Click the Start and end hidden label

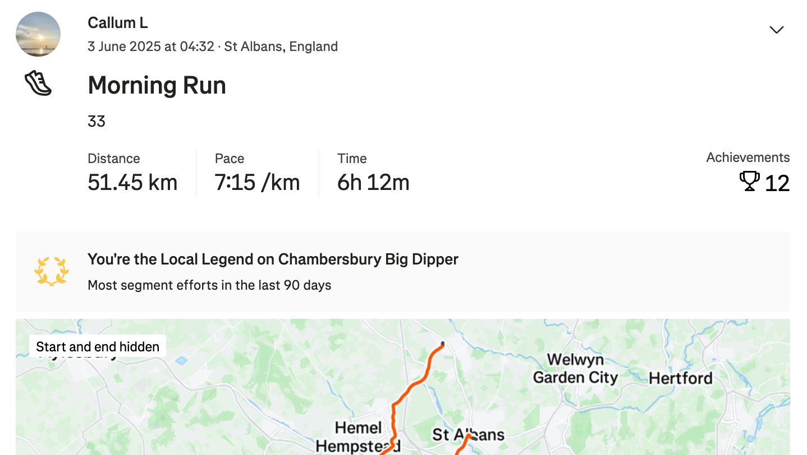point(98,346)
